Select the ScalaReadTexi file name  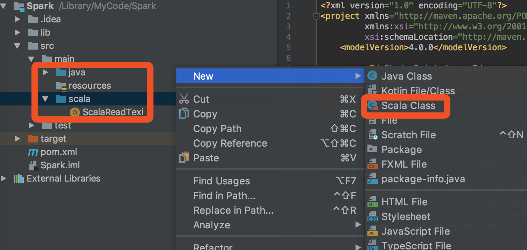pyautogui.click(x=113, y=112)
